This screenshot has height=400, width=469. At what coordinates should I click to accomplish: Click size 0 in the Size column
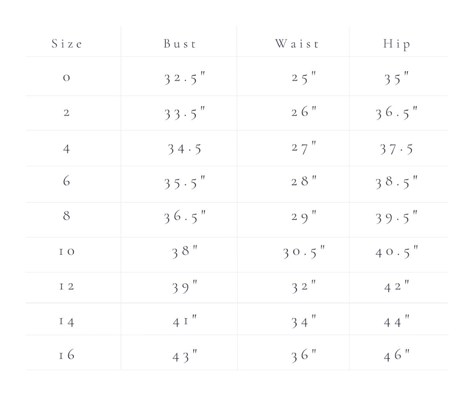pyautogui.click(x=66, y=78)
